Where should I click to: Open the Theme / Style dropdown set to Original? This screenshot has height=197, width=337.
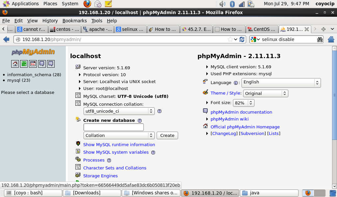(x=266, y=94)
